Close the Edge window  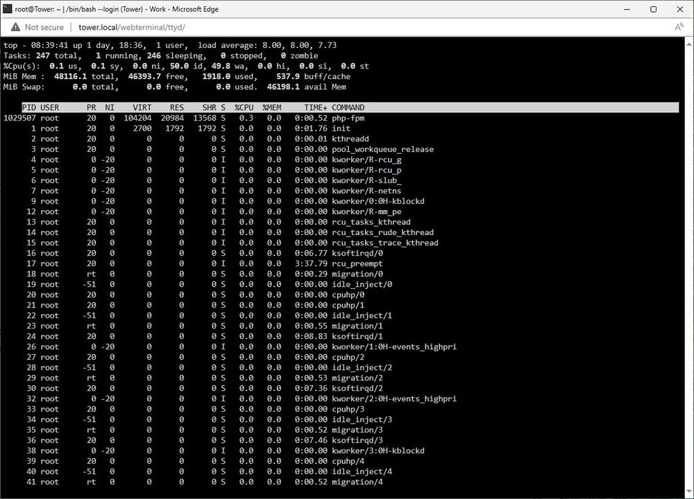coord(680,9)
